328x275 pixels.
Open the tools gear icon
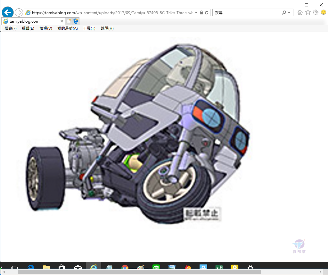(x=316, y=12)
